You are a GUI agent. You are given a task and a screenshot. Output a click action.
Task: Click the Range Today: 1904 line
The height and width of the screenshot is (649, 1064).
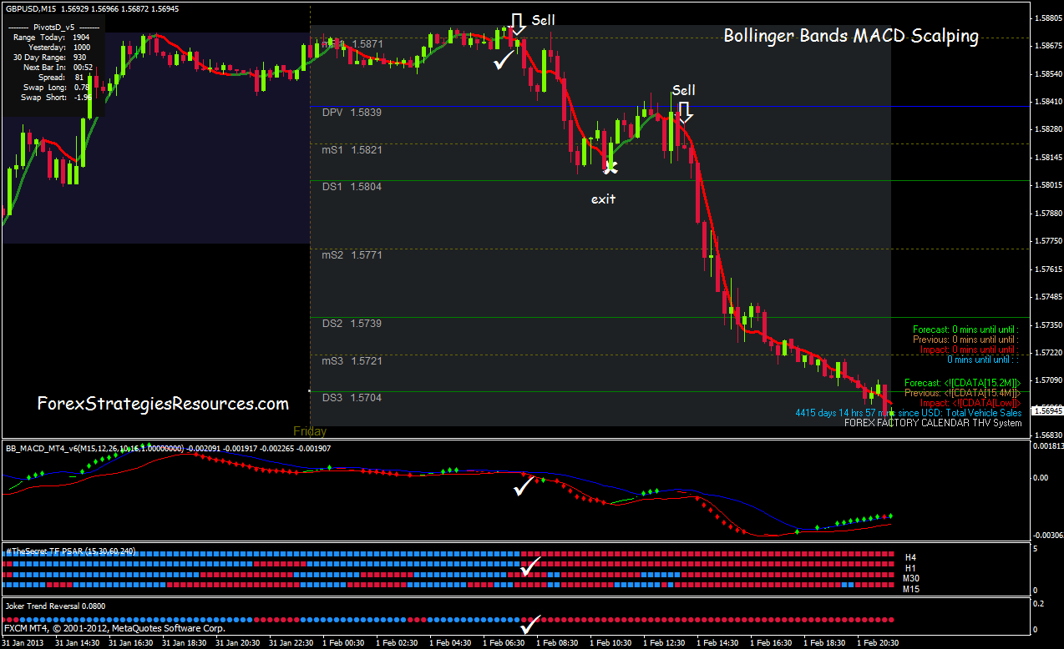pos(52,37)
